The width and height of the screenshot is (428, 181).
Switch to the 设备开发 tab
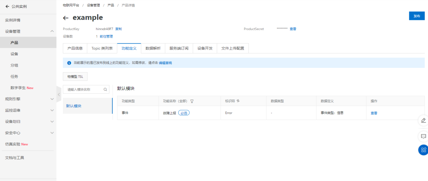pos(205,48)
